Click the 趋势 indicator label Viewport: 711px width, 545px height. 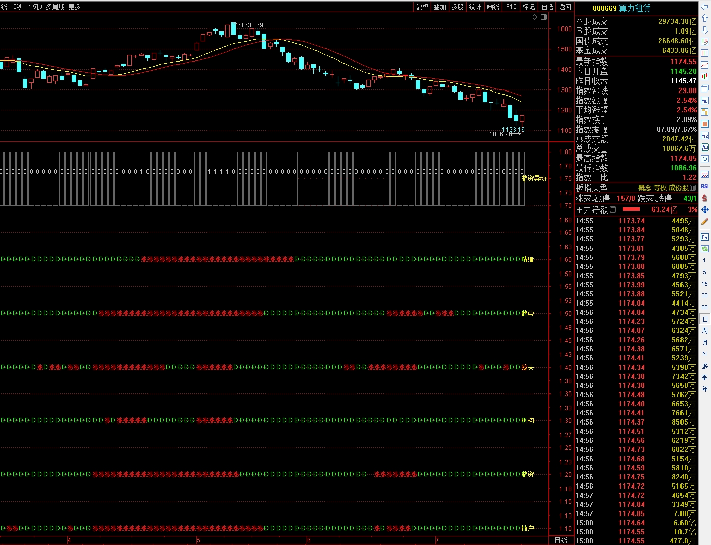pos(527,313)
